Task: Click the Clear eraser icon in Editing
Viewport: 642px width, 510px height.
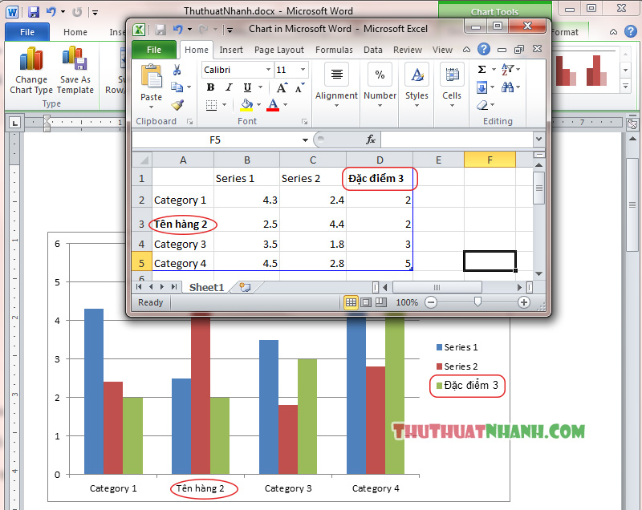Action: pyautogui.click(x=482, y=105)
